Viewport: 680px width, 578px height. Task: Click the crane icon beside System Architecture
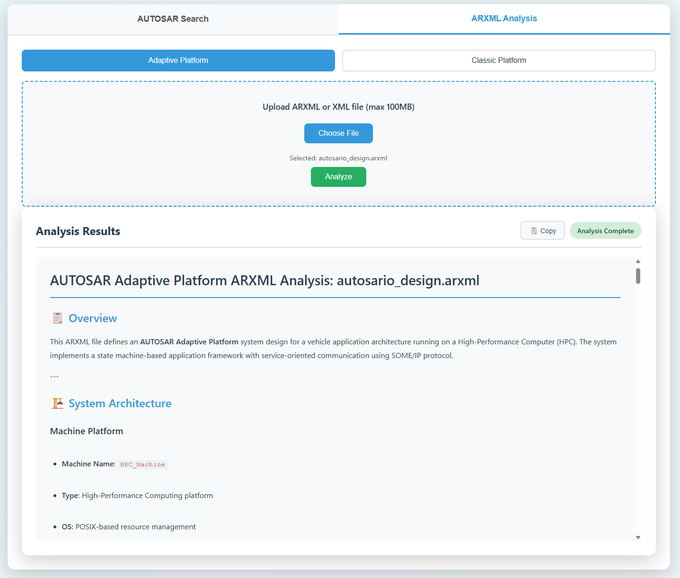coord(58,403)
